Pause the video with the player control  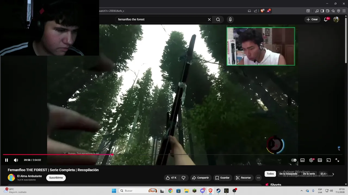(7, 160)
